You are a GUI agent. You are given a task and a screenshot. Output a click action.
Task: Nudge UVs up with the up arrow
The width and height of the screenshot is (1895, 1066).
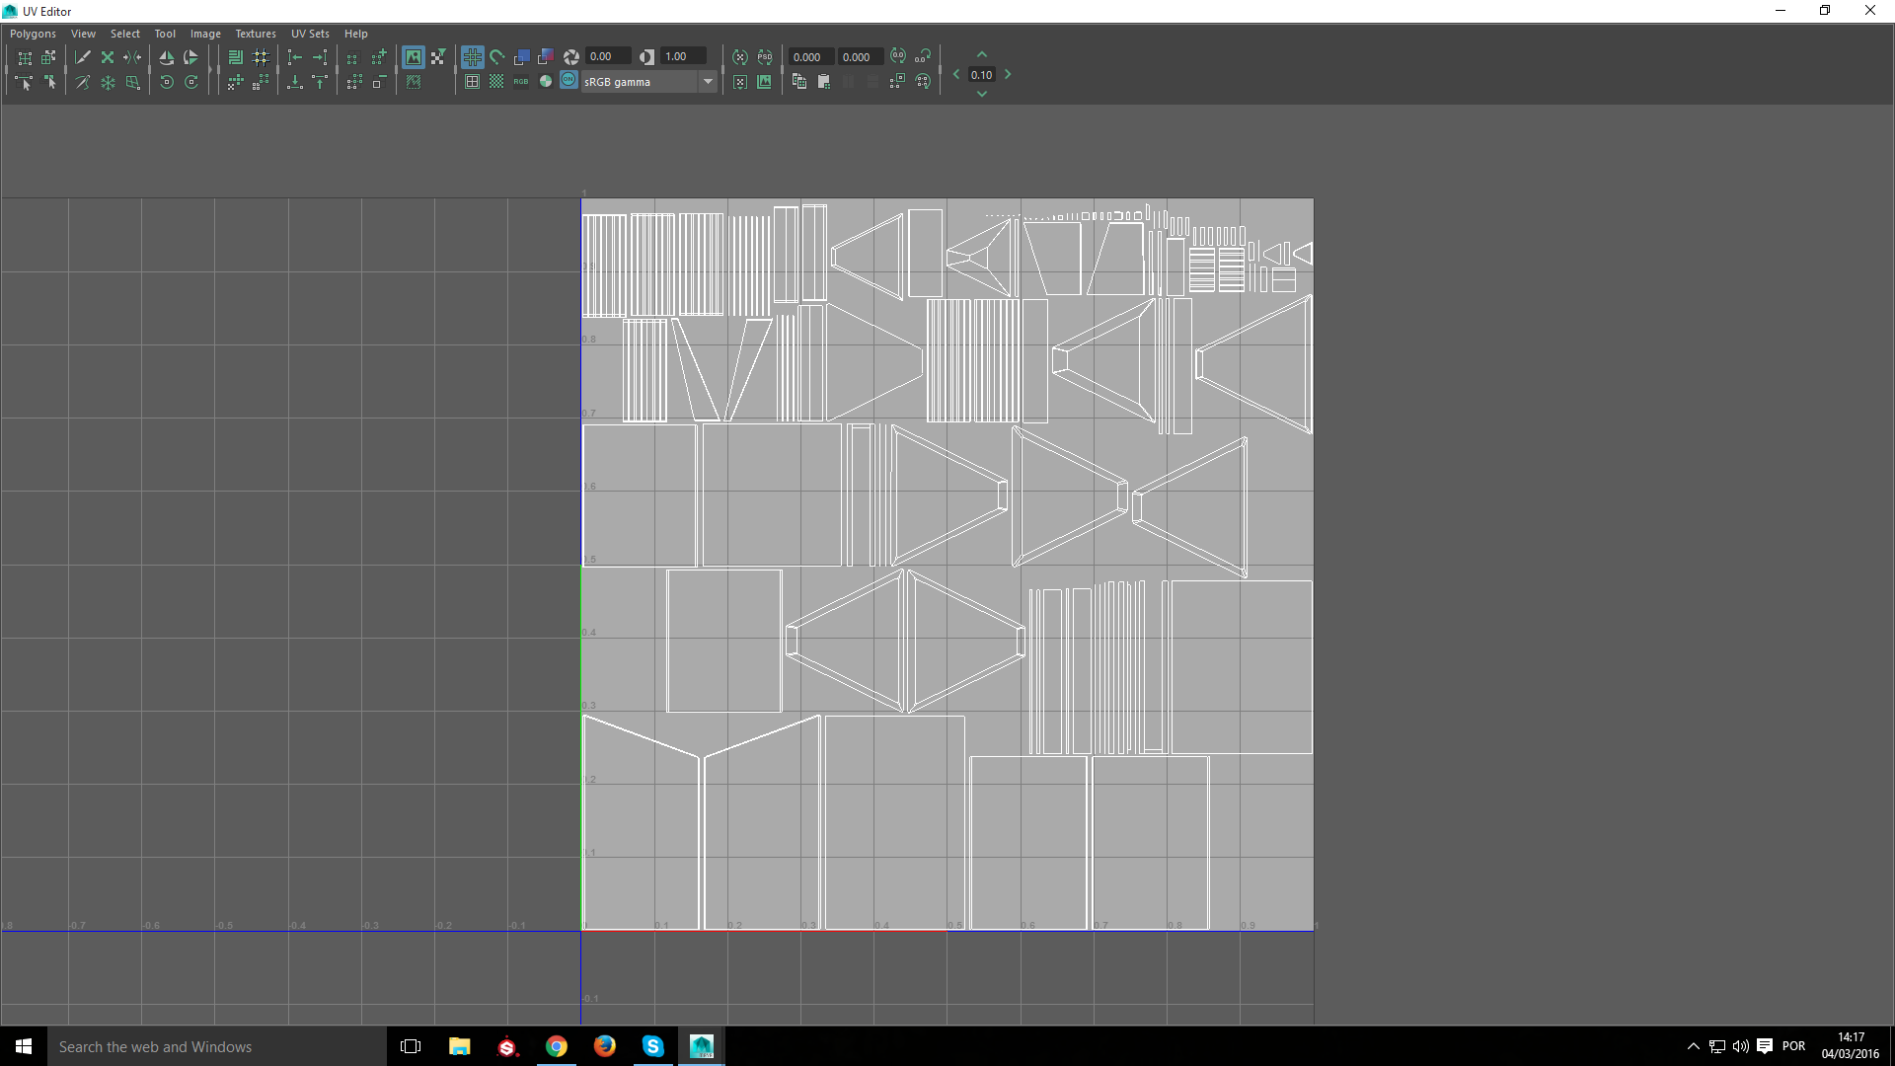(x=982, y=55)
